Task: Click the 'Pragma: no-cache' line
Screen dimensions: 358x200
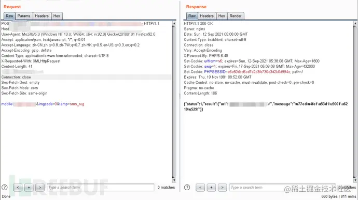Action: [x=199, y=88]
